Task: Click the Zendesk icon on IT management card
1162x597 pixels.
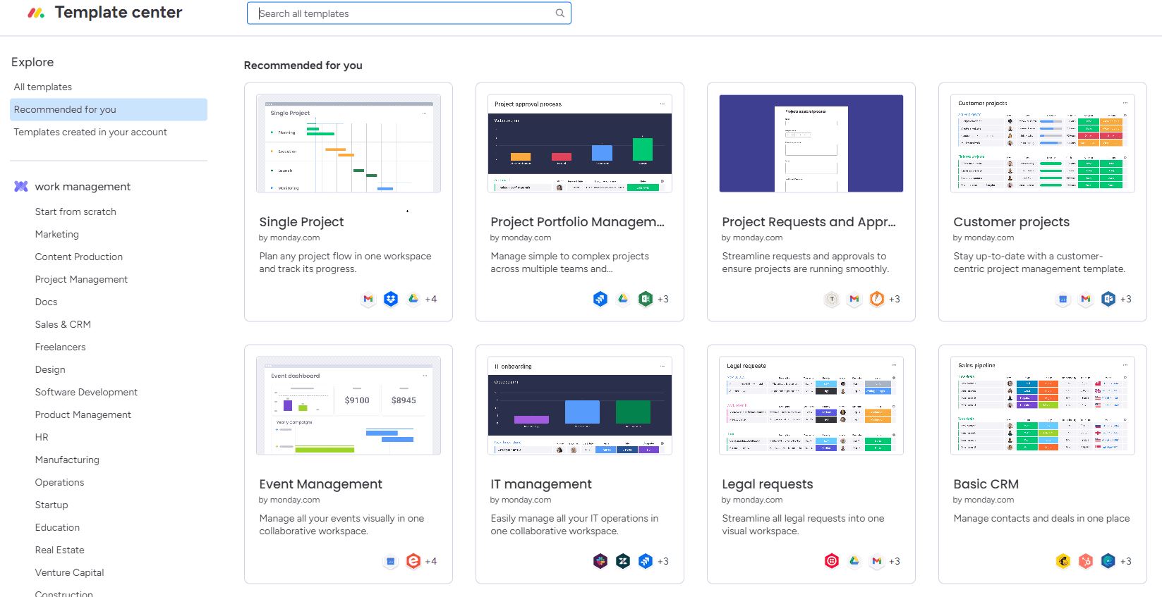Action: (623, 561)
